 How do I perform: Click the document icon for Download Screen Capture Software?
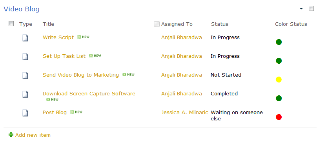(x=26, y=94)
